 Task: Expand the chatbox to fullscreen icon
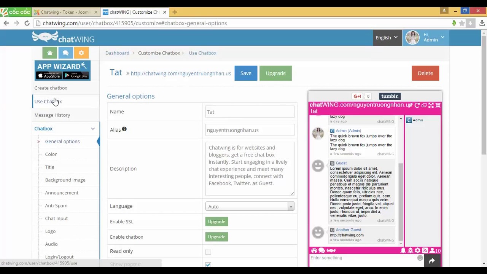tap(431, 105)
